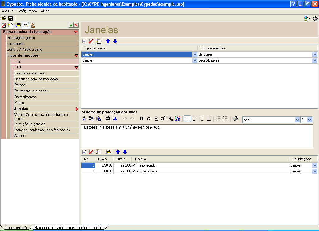The height and width of the screenshot is (231, 319).
Task: Toggle italic text formatting
Action: coord(149,119)
